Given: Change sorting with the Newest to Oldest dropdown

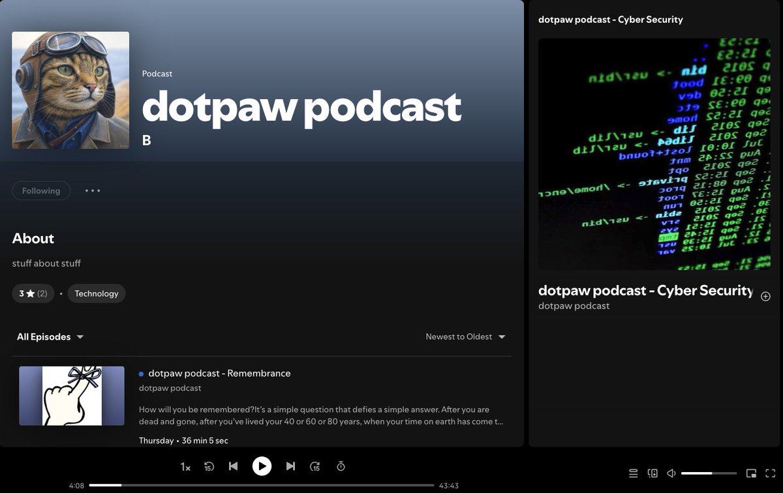Looking at the screenshot, I should (465, 336).
